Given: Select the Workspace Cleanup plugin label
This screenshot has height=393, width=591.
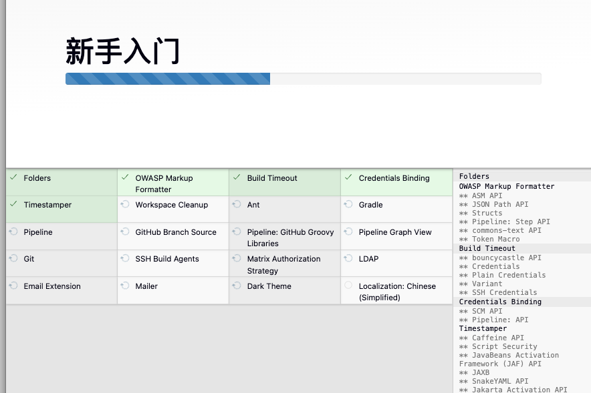Looking at the screenshot, I should coord(172,205).
